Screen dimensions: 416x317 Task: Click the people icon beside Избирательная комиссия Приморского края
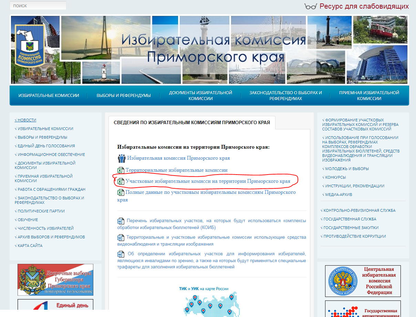click(x=122, y=158)
